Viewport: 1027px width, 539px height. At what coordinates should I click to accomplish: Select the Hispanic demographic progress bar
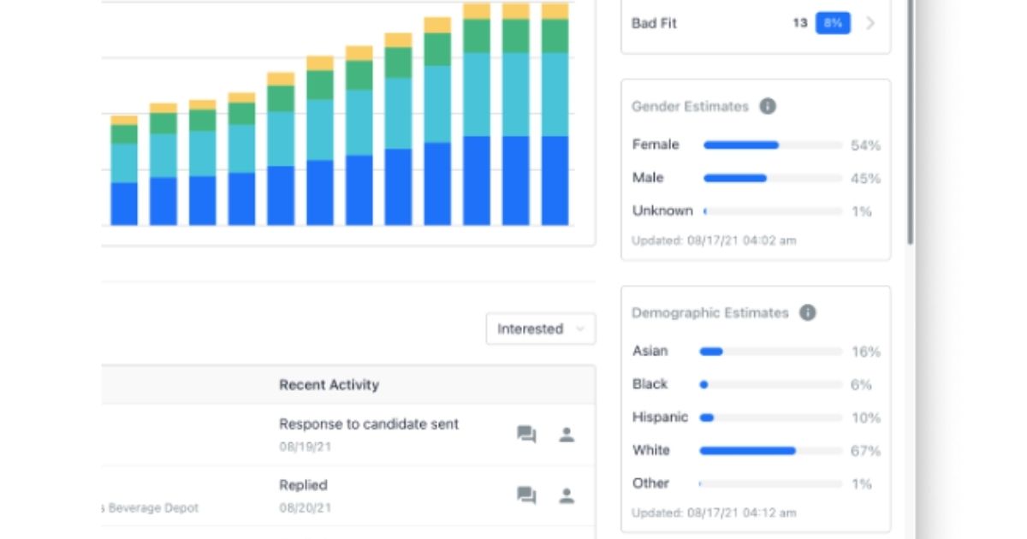[770, 418]
